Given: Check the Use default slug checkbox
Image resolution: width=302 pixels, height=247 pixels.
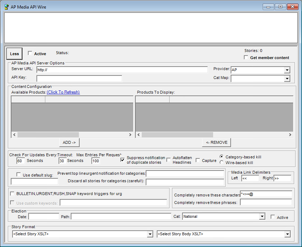Looking at the screenshot, I should pyautogui.click(x=19, y=175).
